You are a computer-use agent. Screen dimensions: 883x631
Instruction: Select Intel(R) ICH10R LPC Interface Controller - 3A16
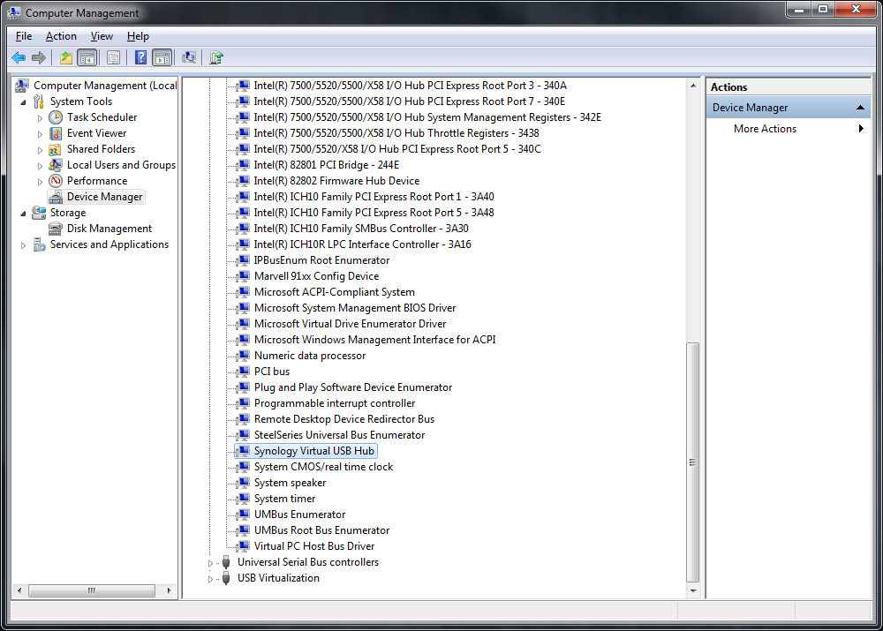point(362,244)
